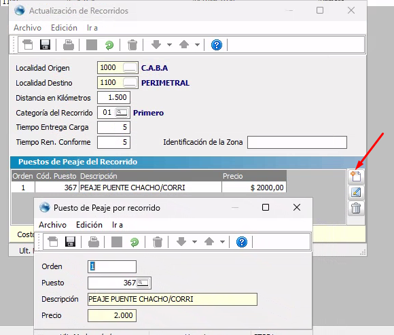Select the PEAJE PUENTE CHACHO/CORRI grid row

(149, 188)
